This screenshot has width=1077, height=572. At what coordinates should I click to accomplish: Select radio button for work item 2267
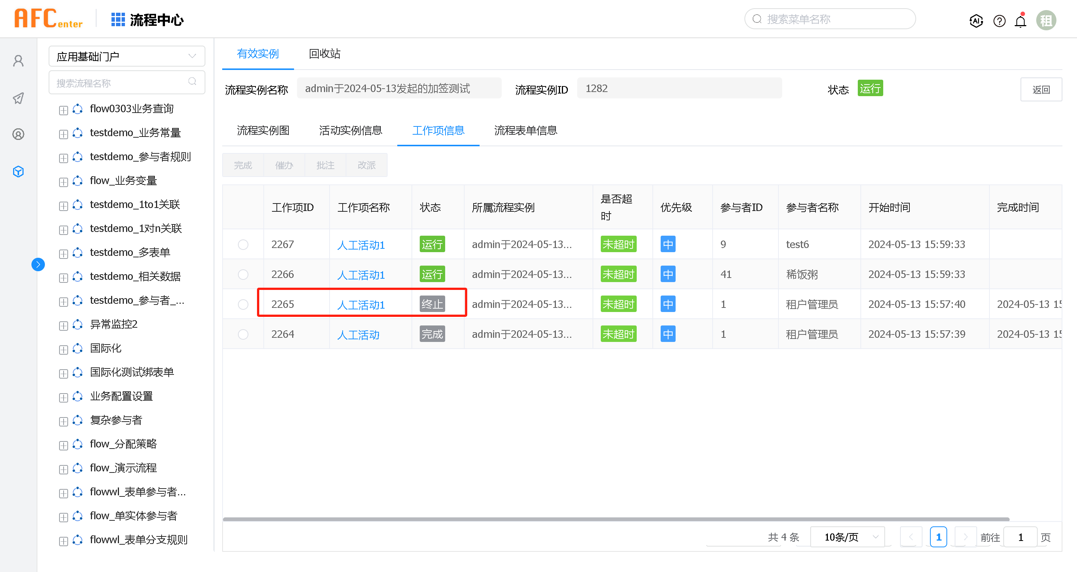pos(243,245)
